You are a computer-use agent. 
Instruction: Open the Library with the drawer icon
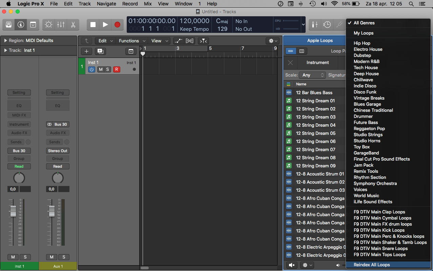pos(8,24)
